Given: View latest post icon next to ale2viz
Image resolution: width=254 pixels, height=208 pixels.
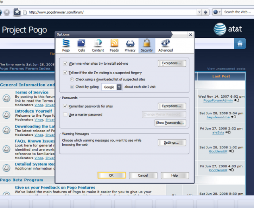Looking at the screenshot, I should tap(228, 132).
